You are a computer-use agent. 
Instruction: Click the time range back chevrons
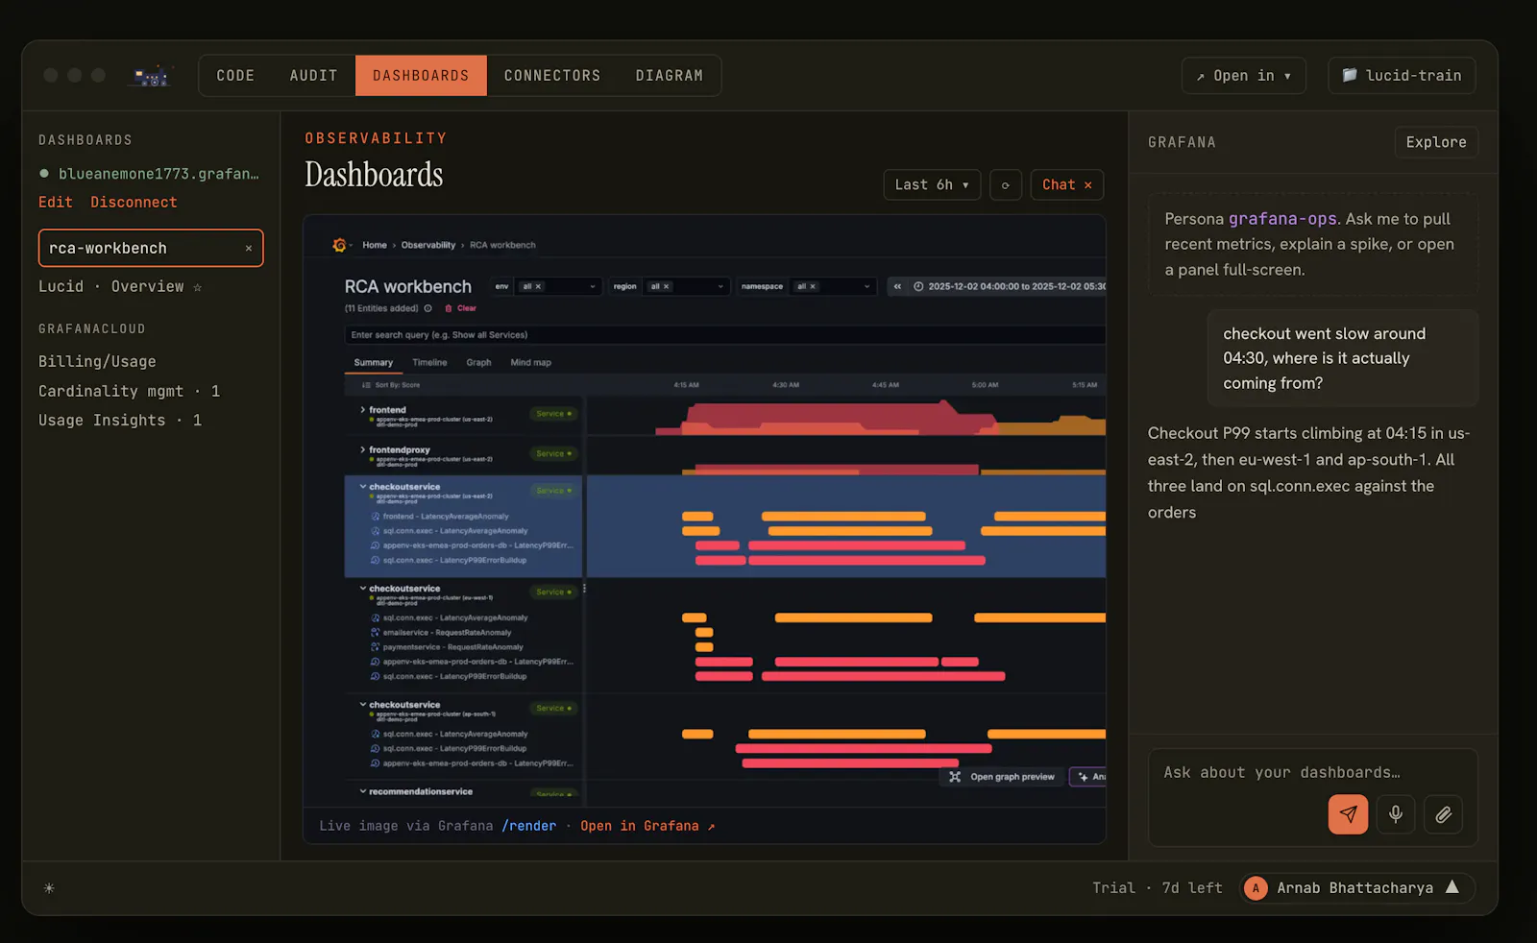click(897, 286)
